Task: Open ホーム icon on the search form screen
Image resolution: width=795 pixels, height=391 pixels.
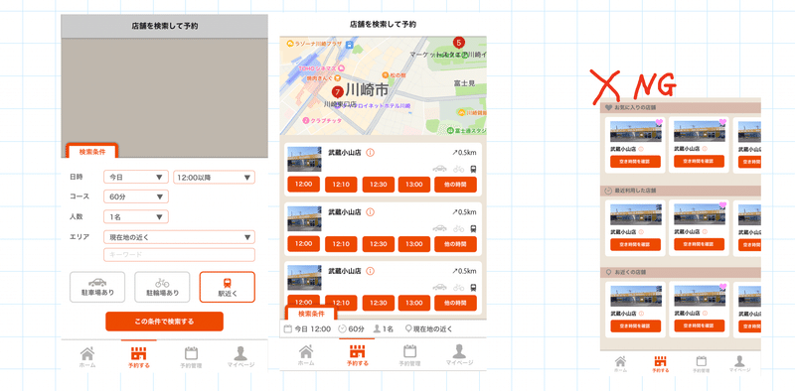Action: (87, 353)
